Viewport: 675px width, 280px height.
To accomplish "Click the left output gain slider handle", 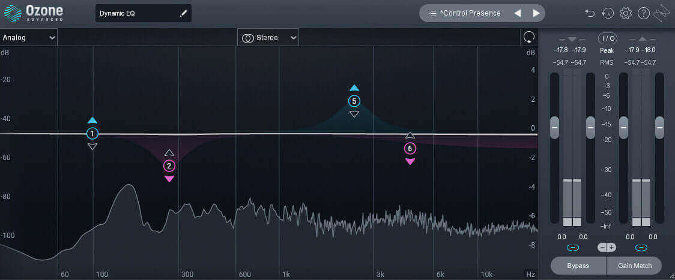I will point(623,127).
